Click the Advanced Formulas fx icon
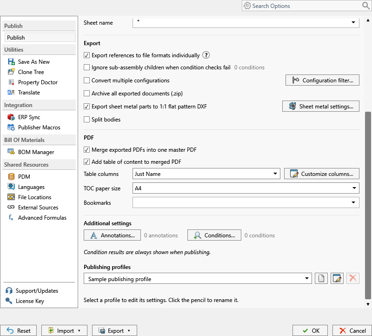This screenshot has height=336, width=372. 11,217
